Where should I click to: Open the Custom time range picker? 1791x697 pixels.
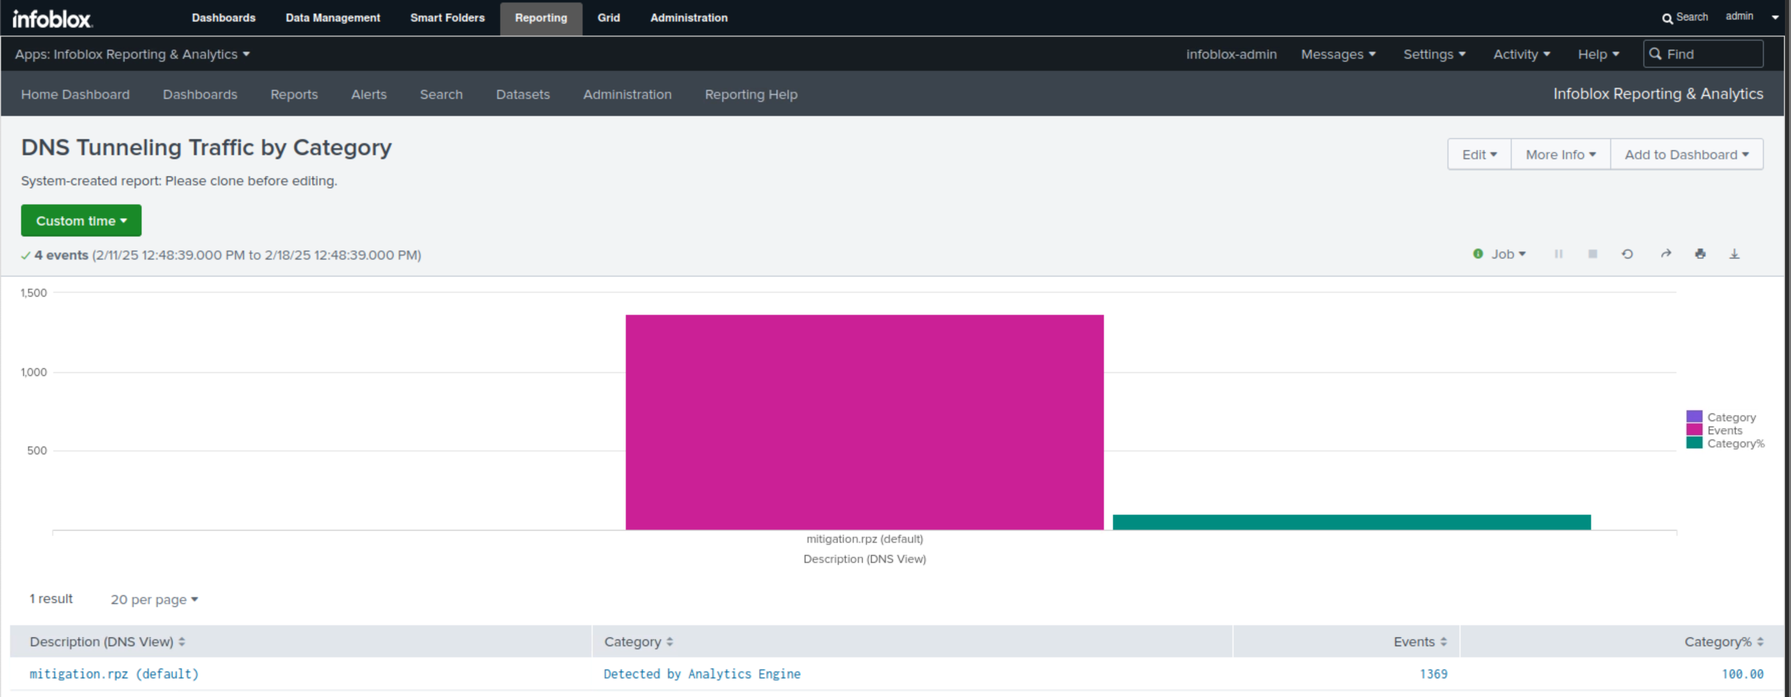click(81, 220)
